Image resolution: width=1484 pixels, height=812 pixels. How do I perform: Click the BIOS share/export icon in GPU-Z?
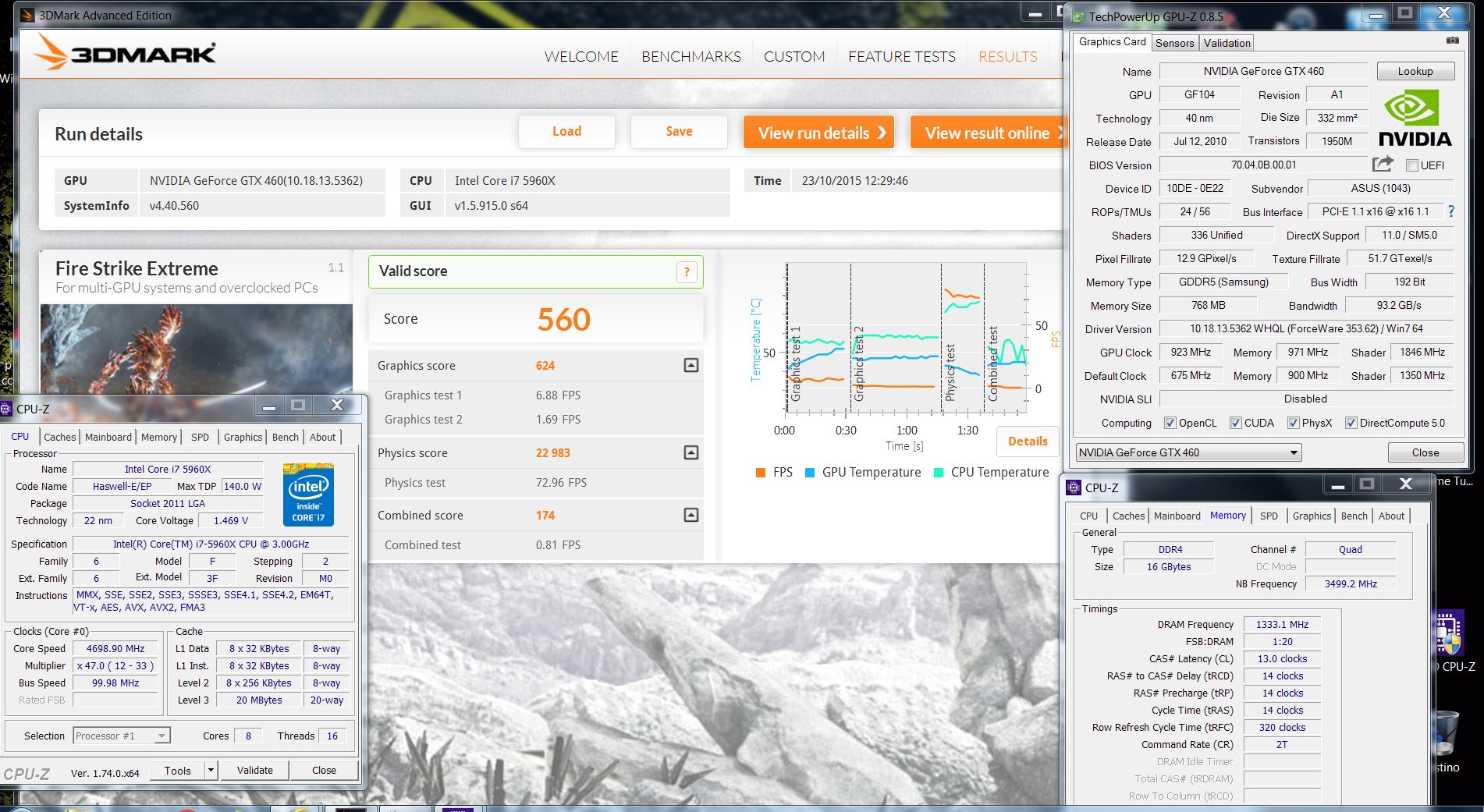[1383, 164]
